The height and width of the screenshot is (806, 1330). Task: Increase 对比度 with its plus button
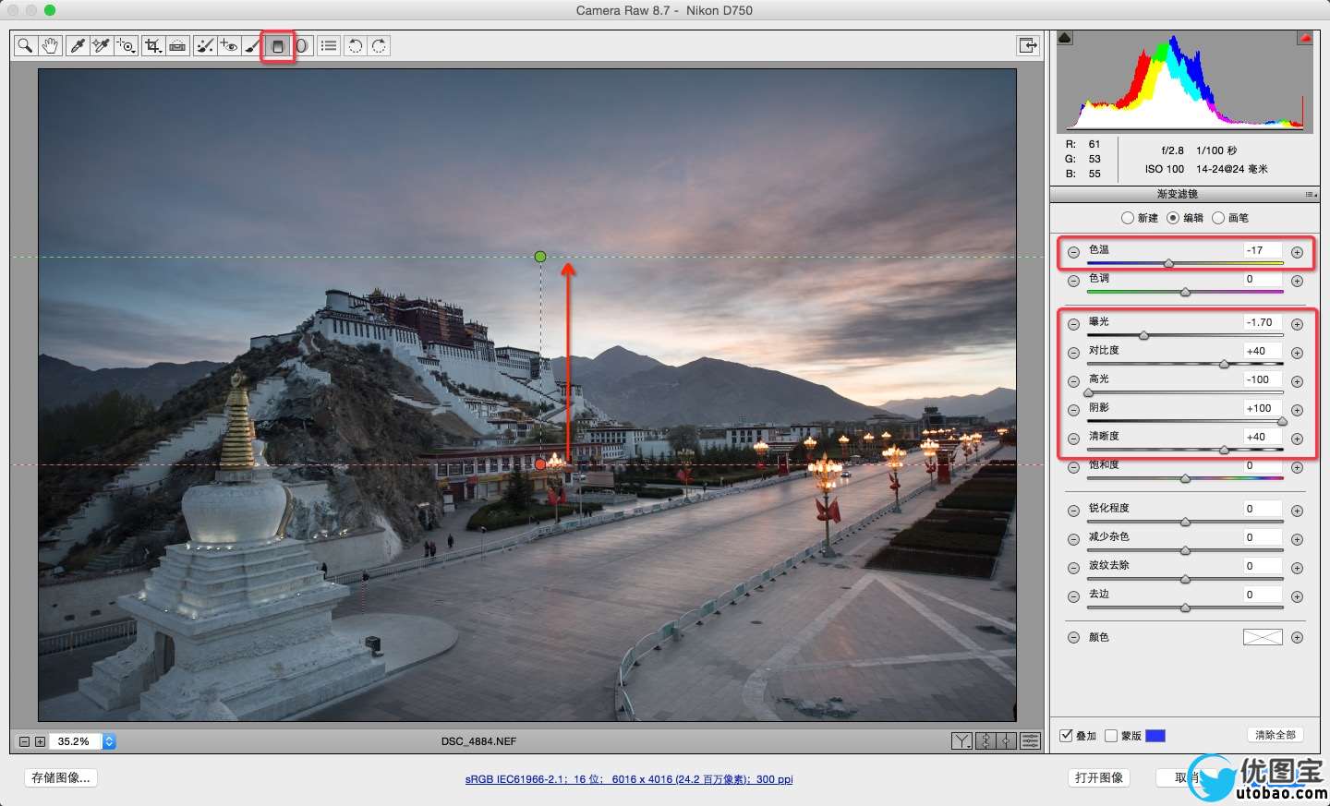click(x=1297, y=353)
